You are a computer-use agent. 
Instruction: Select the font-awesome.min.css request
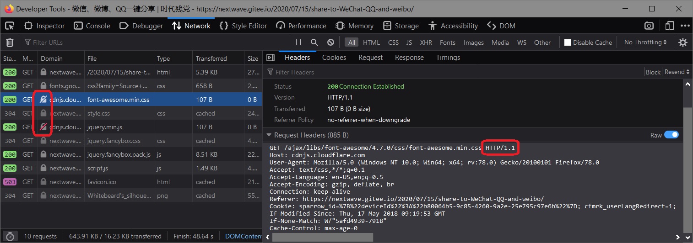coord(131,100)
